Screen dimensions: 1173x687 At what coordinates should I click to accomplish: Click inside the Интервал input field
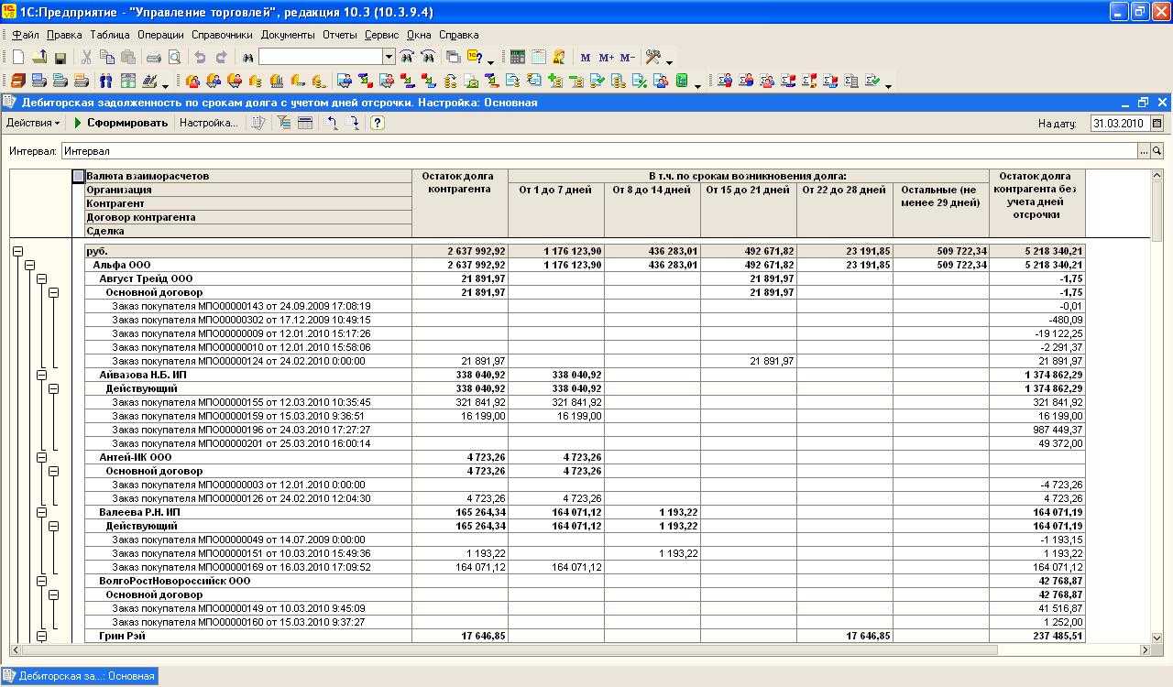[599, 151]
